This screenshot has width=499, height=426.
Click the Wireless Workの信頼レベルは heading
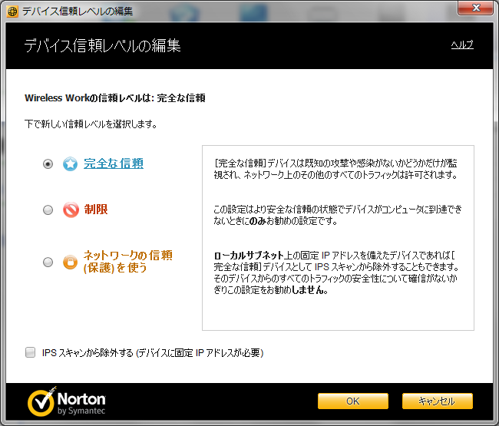click(x=115, y=98)
